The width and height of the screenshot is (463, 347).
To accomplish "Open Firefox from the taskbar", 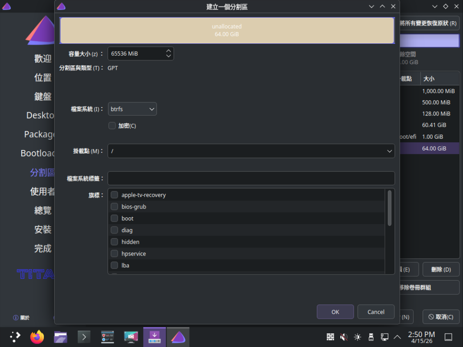I will coord(37,337).
